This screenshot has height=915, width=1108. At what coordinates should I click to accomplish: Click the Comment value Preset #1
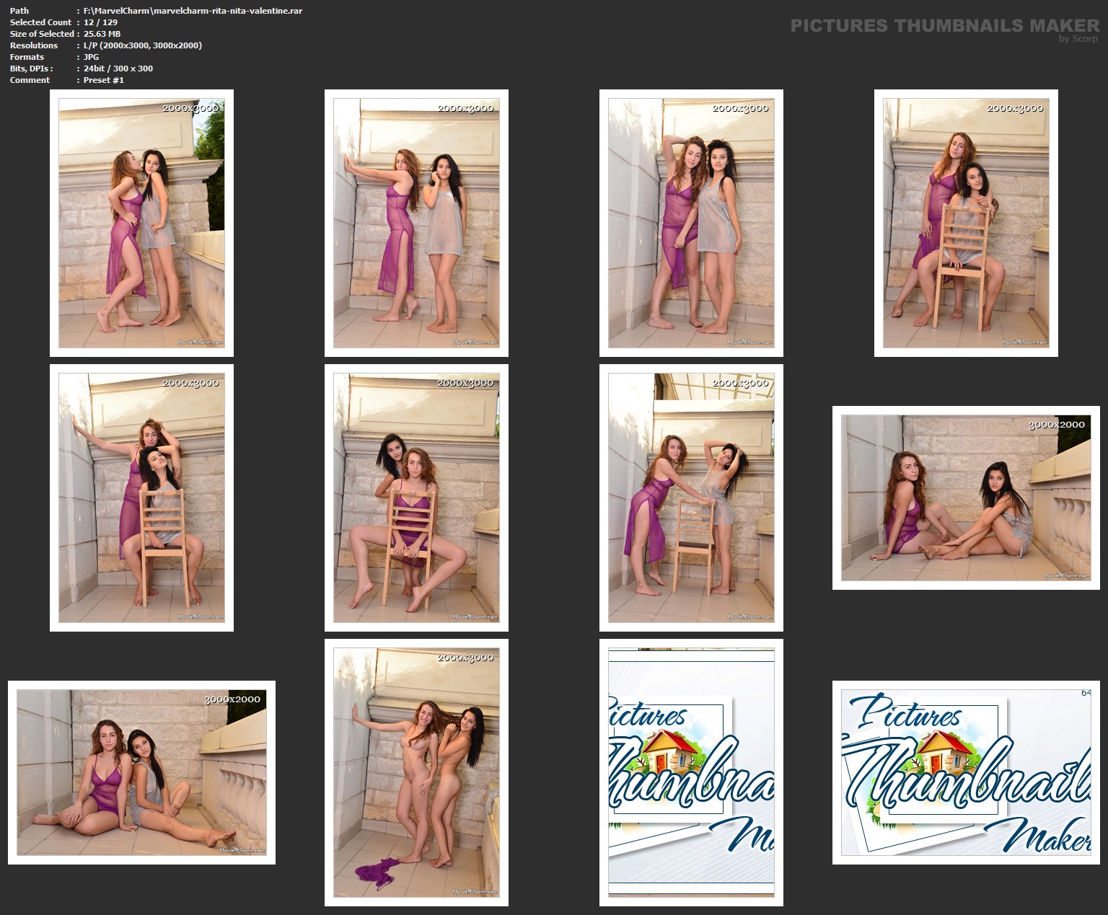[103, 80]
